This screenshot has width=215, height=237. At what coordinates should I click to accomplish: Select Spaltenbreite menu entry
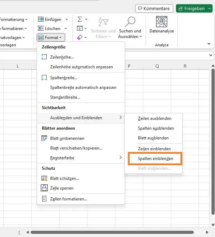point(63,77)
